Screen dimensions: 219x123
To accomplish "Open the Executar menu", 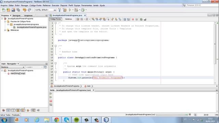I will pos(55,5).
